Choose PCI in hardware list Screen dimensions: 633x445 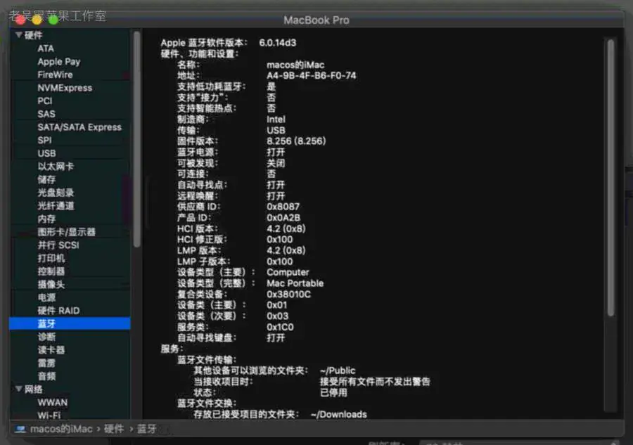click(45, 101)
